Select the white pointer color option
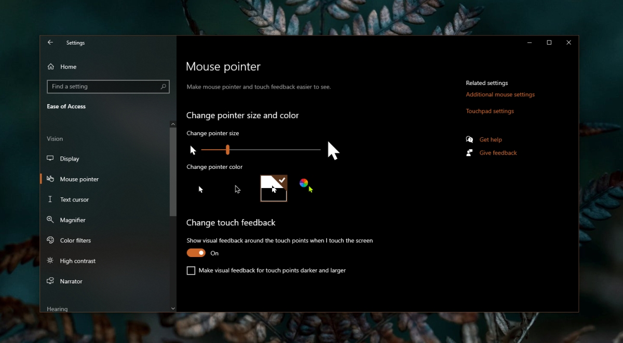Image resolution: width=623 pixels, height=343 pixels. [201, 189]
